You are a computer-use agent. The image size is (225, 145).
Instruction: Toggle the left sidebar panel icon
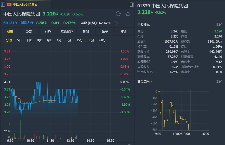click(3, 5)
